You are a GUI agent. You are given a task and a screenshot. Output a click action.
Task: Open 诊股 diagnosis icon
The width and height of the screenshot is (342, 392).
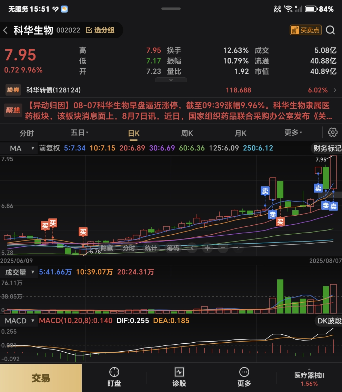(x=179, y=372)
